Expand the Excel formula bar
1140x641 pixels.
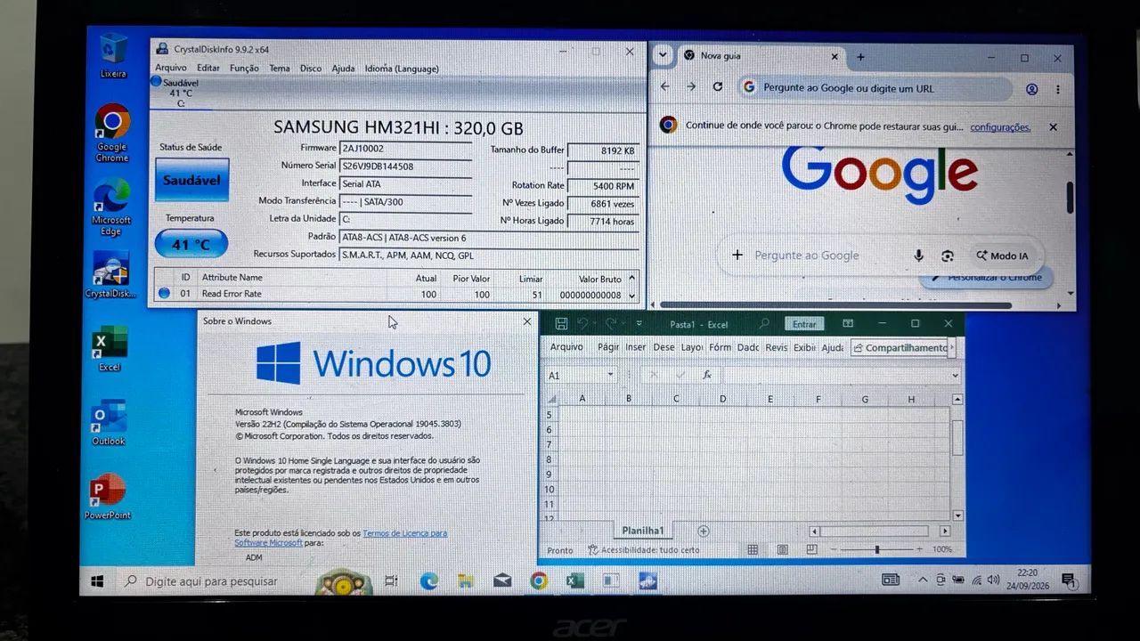click(x=956, y=376)
